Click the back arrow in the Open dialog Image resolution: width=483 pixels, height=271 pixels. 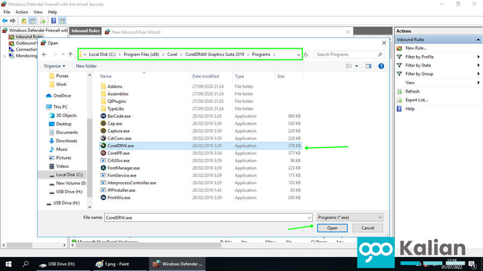pos(45,55)
